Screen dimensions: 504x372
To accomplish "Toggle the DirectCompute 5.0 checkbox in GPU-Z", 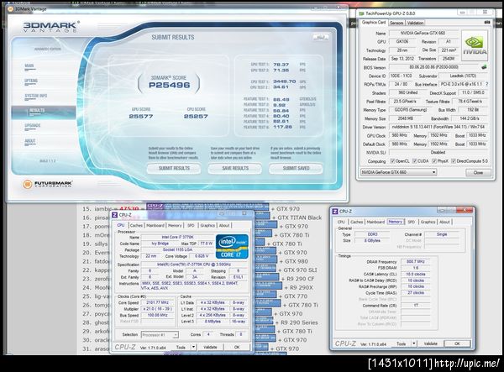I will [x=454, y=161].
